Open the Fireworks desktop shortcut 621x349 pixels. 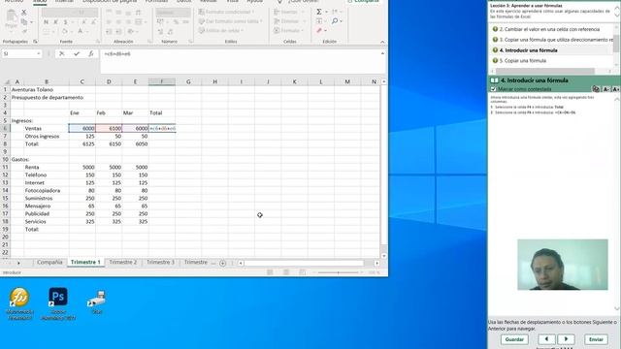[x=19, y=303]
